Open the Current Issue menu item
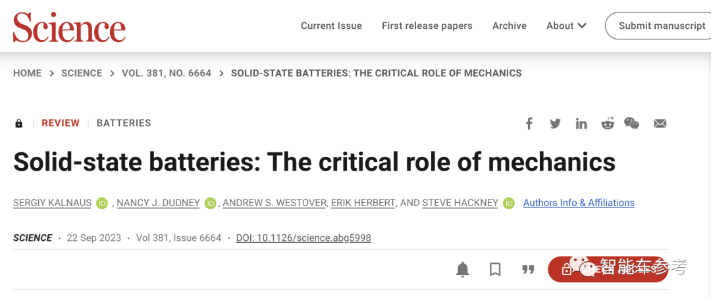The image size is (711, 298). 331,26
